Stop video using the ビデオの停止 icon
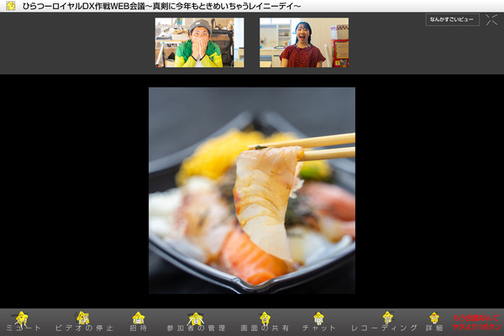 pyautogui.click(x=83, y=317)
